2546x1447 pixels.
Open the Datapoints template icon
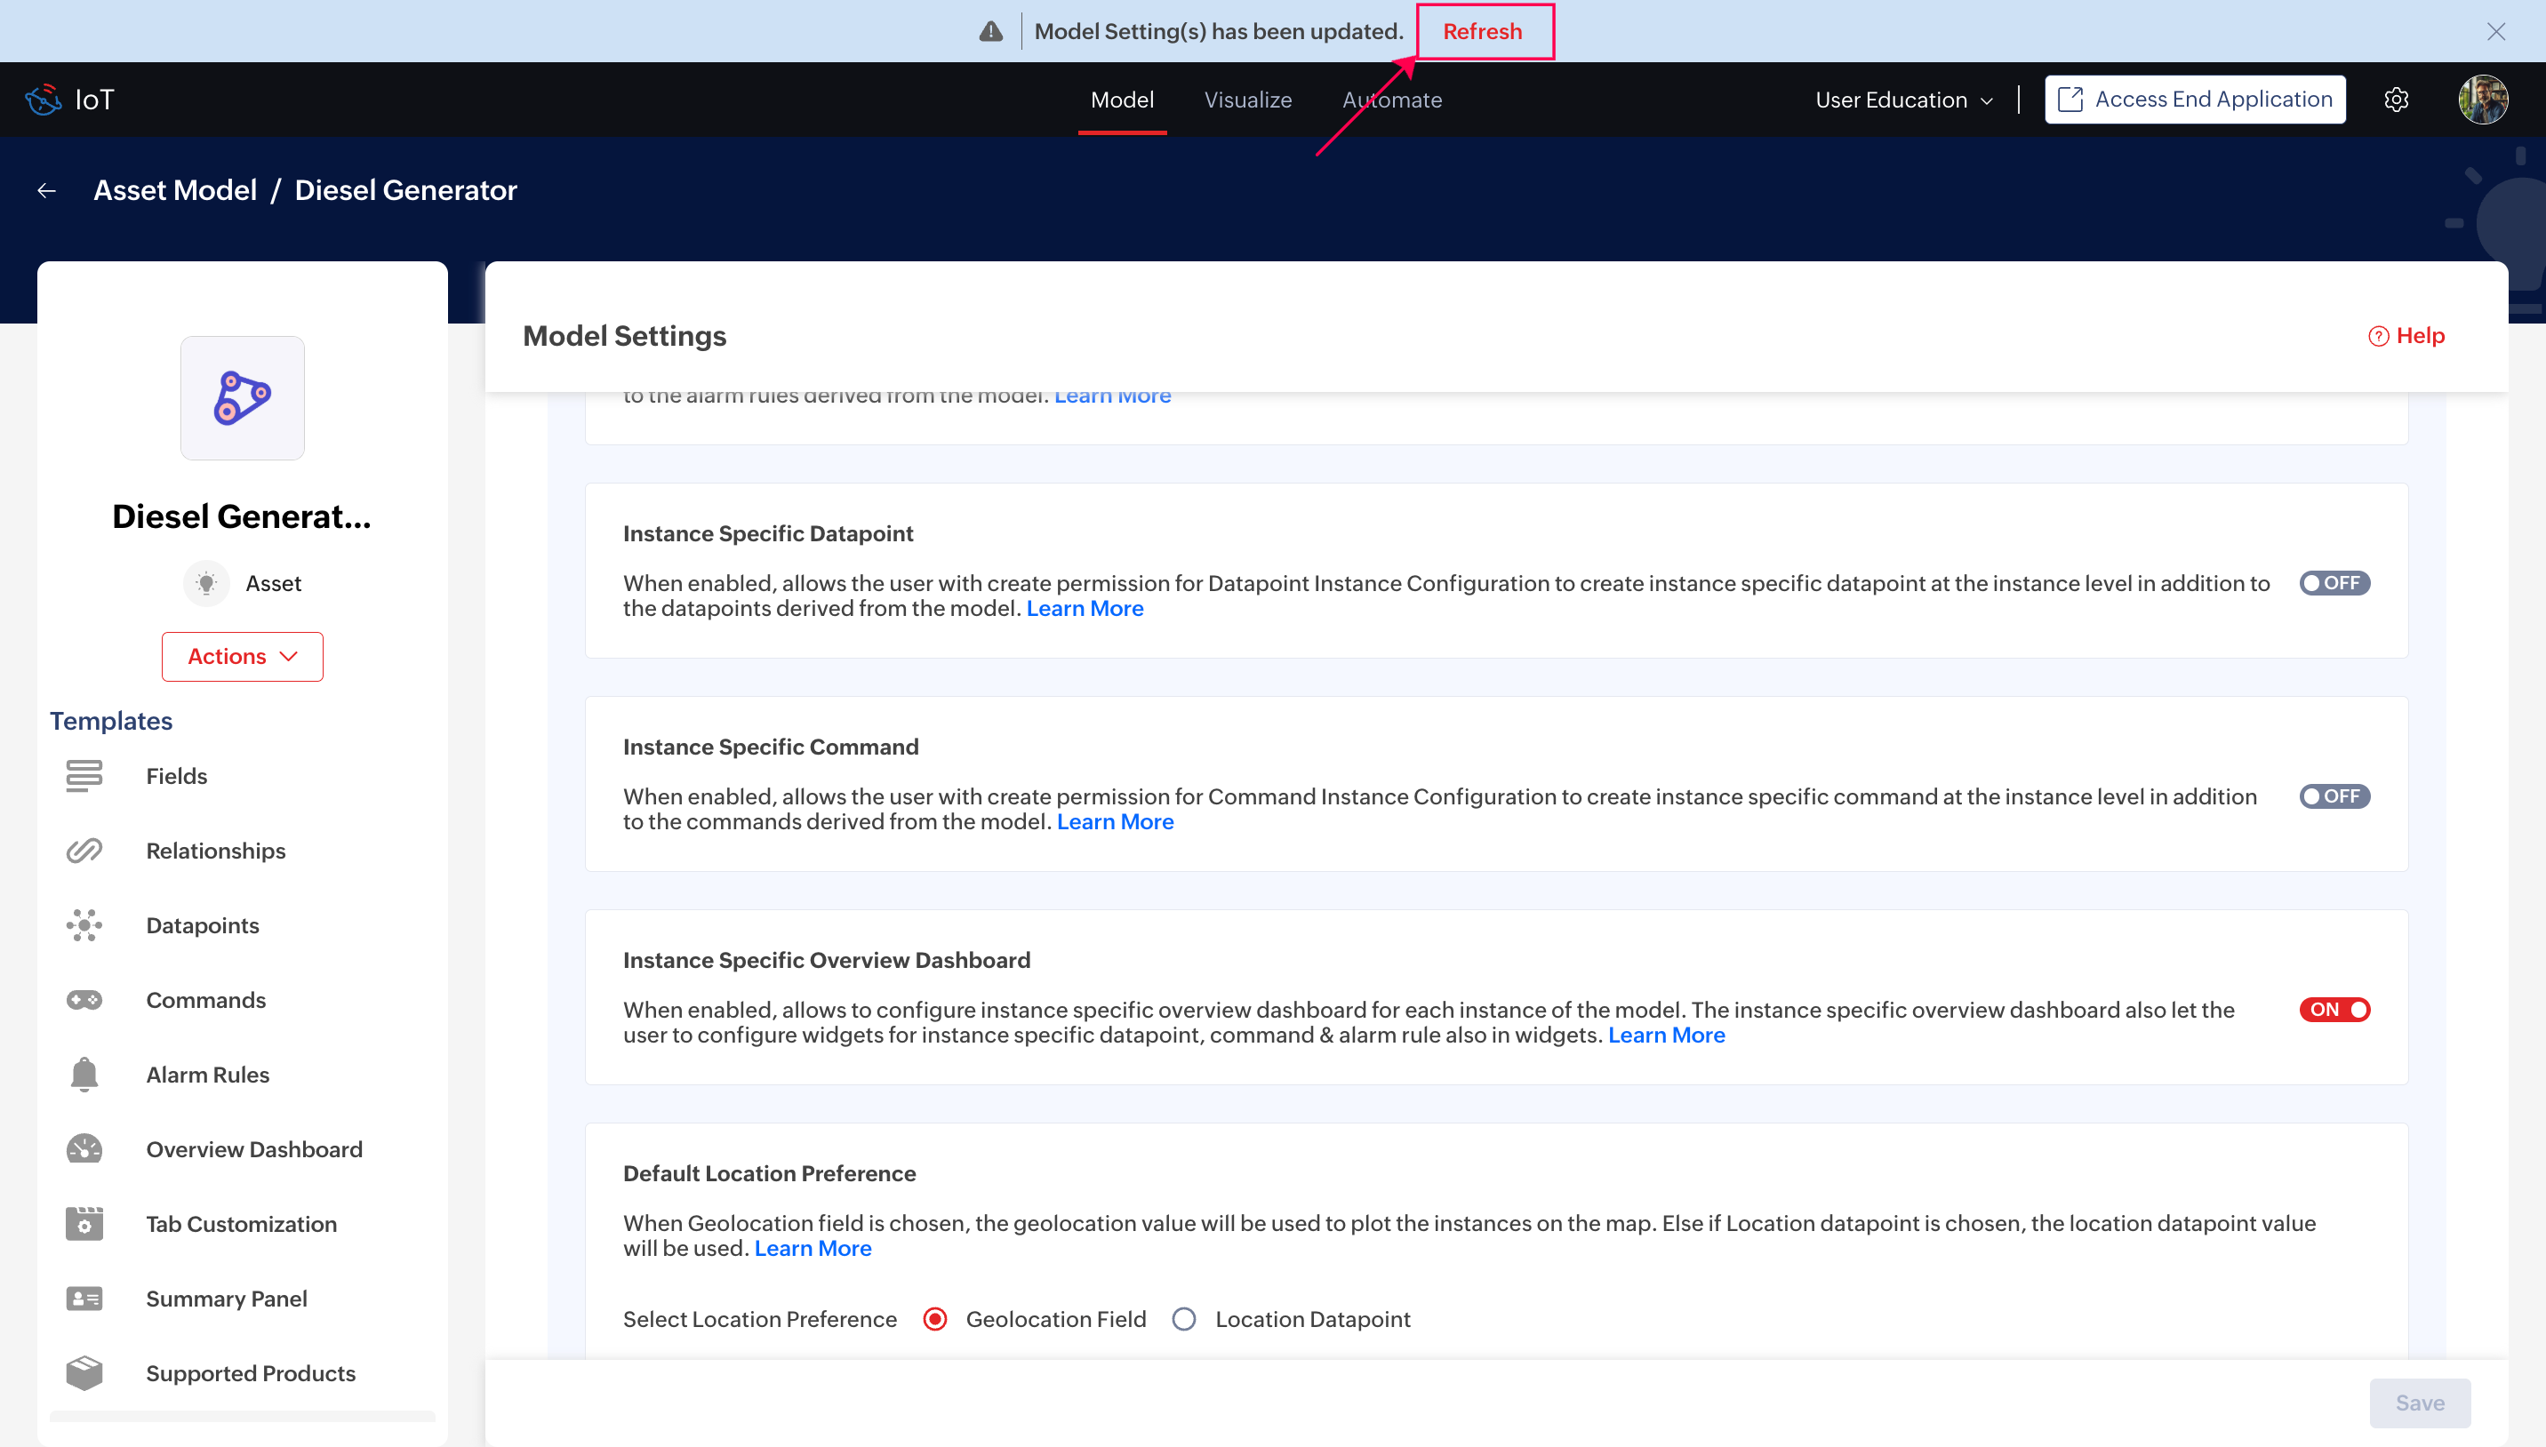[84, 924]
